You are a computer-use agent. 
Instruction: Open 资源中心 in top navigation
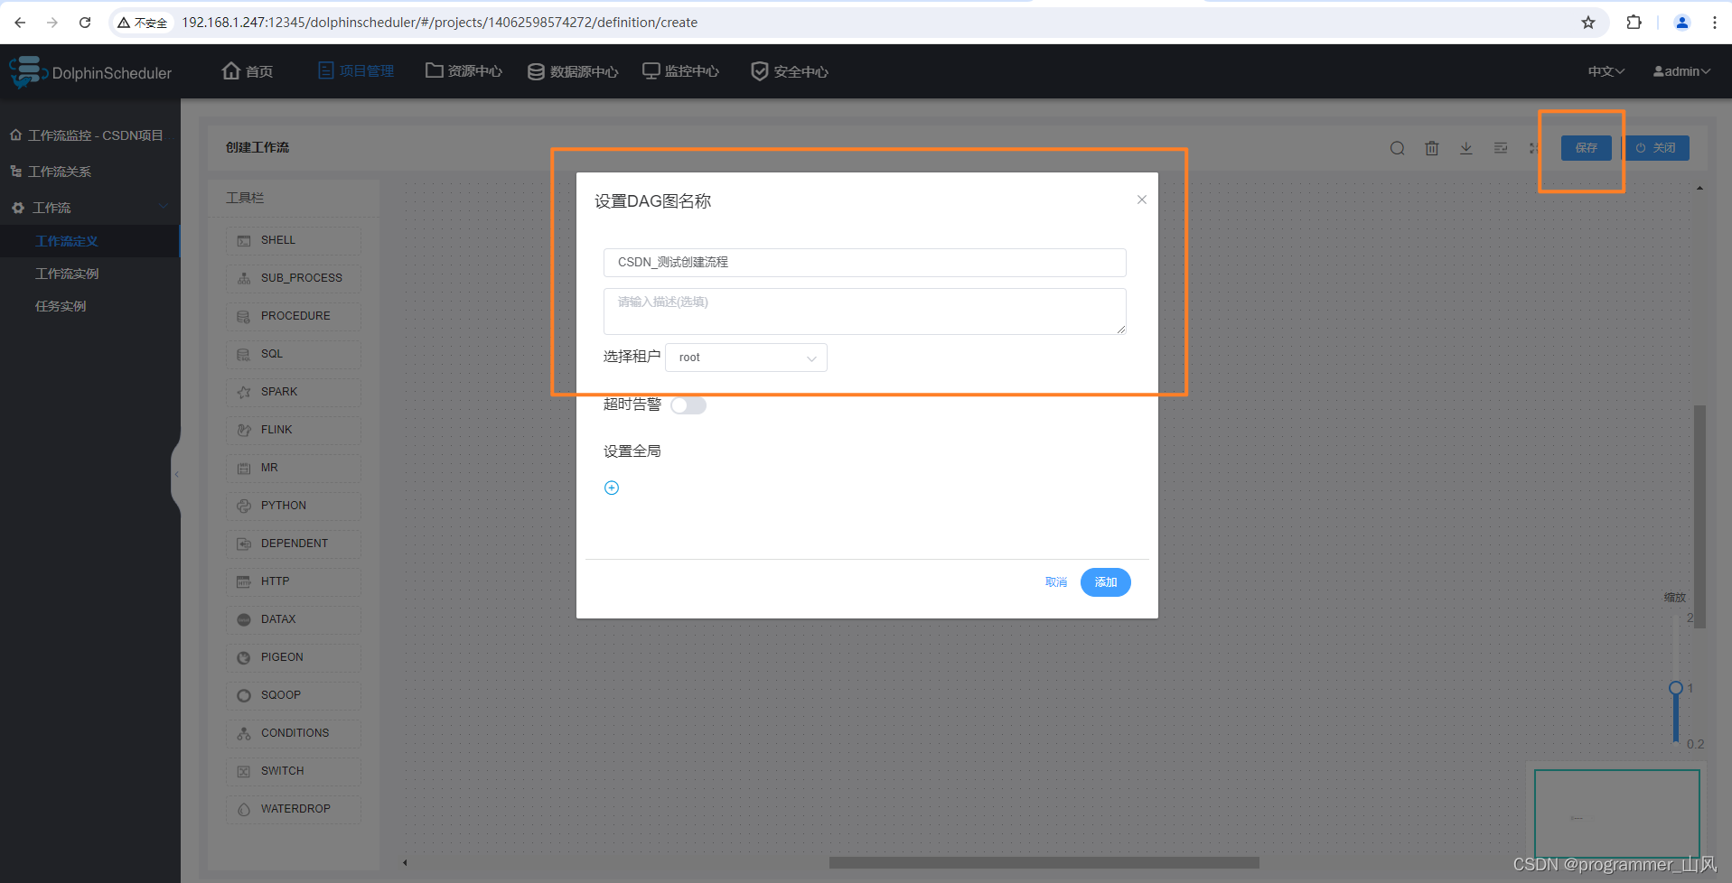point(463,71)
